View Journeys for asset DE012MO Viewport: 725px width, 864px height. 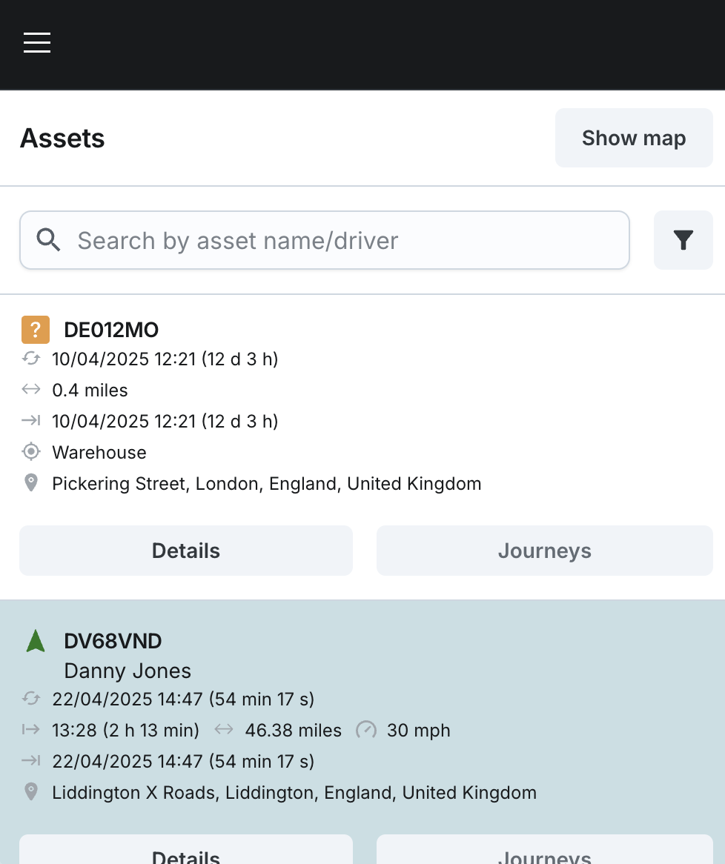pyautogui.click(x=544, y=551)
